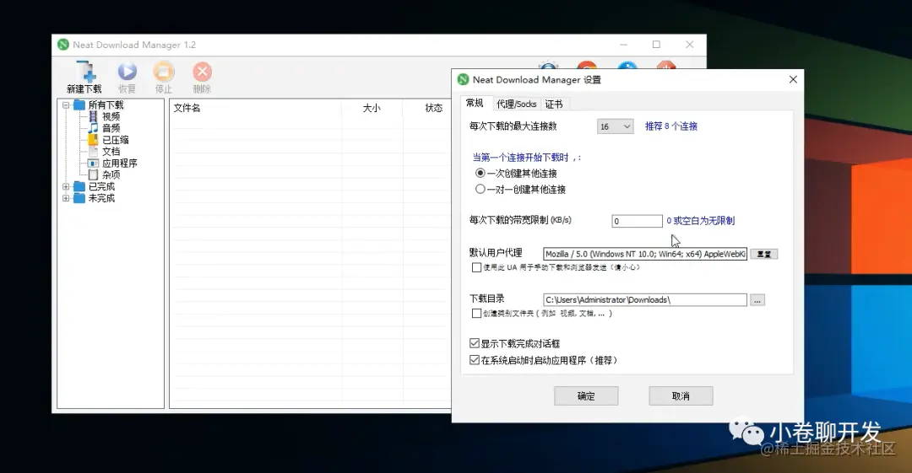Viewport: 912px width, 473px height.
Task: Select 一对一创建其他连接 radio option
Action: click(480, 189)
